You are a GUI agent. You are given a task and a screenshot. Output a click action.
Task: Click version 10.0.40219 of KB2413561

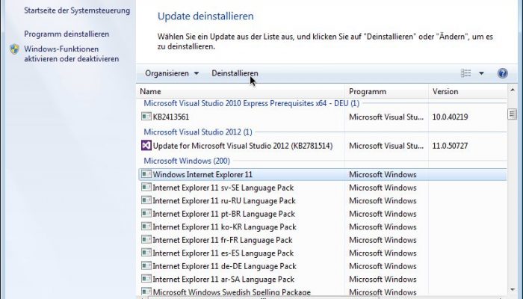pos(450,117)
